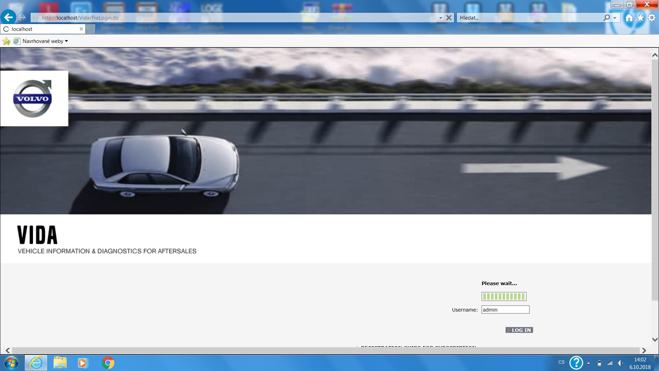Click the horizontal scrollbar right arrow
659x371 pixels.
[x=644, y=350]
